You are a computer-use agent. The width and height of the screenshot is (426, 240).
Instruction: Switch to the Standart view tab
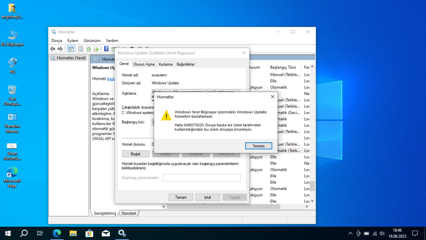pyautogui.click(x=128, y=213)
